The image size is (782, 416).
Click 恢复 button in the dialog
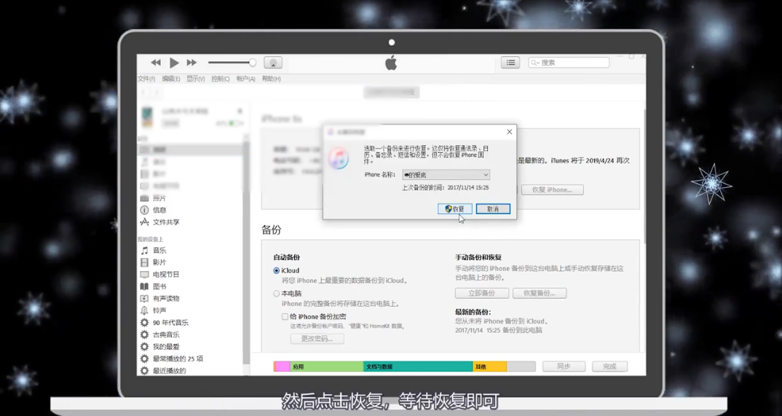tap(454, 209)
